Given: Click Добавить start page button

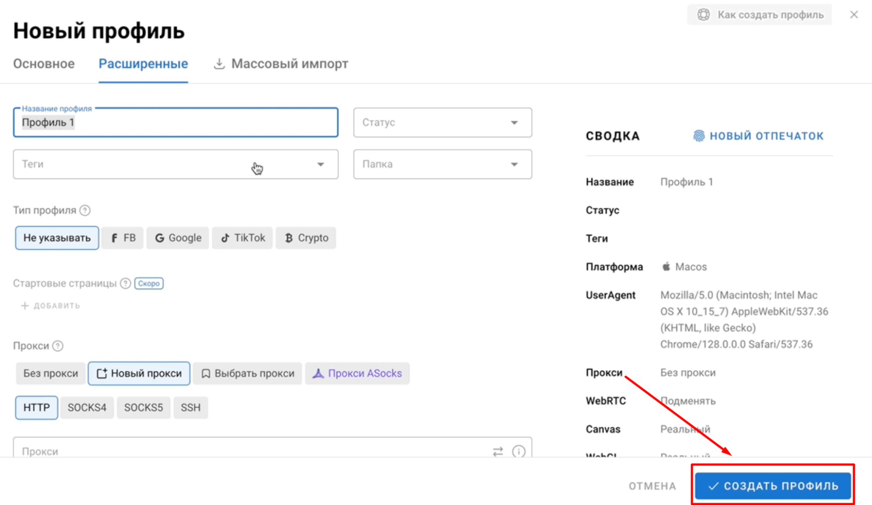Looking at the screenshot, I should click(x=51, y=306).
